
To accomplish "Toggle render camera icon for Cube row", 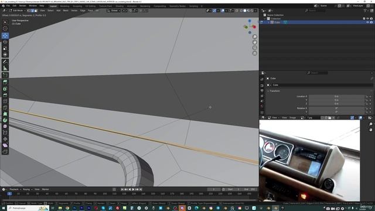I will tap(371, 22).
